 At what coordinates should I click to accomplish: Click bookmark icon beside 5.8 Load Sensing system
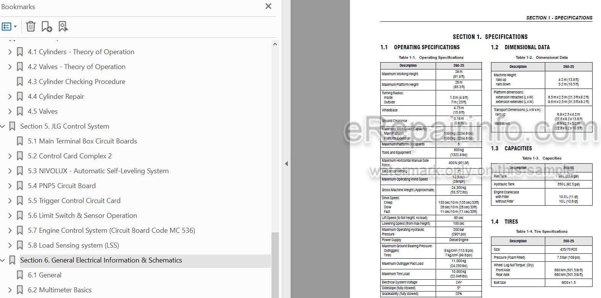click(20, 245)
